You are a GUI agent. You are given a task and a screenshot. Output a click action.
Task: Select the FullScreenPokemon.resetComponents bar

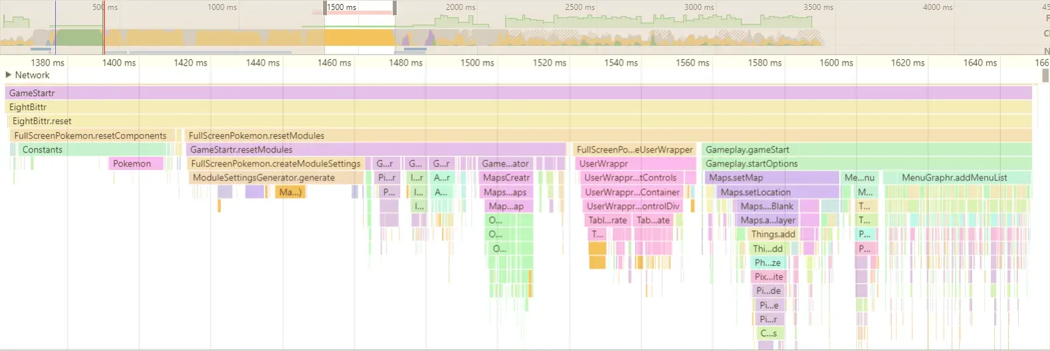91,135
